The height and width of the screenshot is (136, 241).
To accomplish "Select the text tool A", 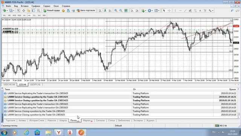I will pos(200,11).
